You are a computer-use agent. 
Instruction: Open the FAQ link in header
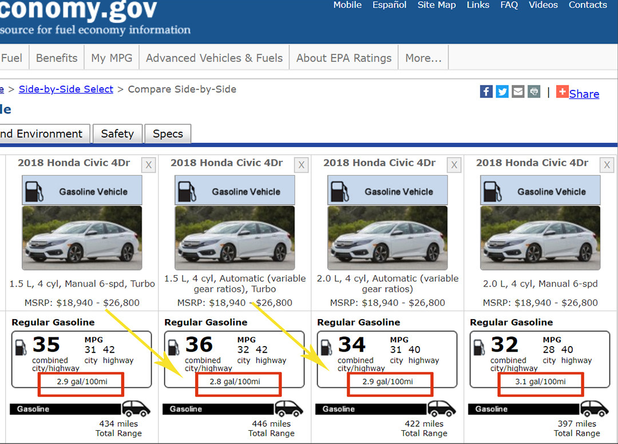(509, 5)
